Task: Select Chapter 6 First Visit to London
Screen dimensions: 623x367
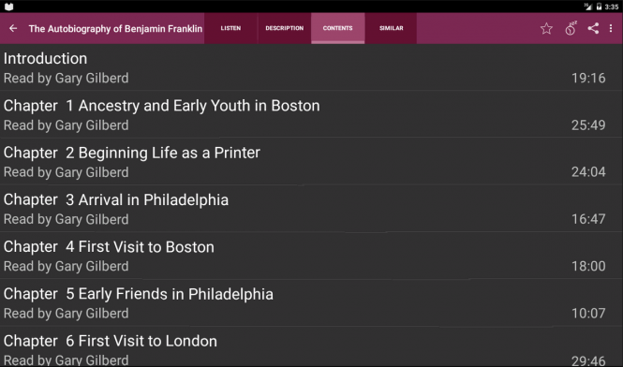Action: (311, 347)
